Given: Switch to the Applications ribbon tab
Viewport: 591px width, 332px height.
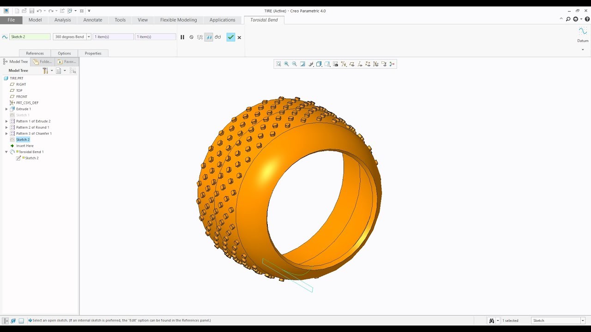Looking at the screenshot, I should coord(223,20).
